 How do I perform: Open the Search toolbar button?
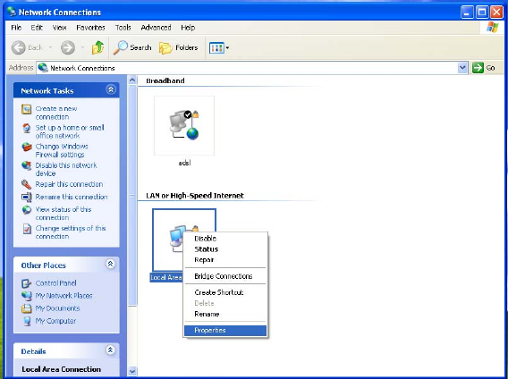pos(132,47)
